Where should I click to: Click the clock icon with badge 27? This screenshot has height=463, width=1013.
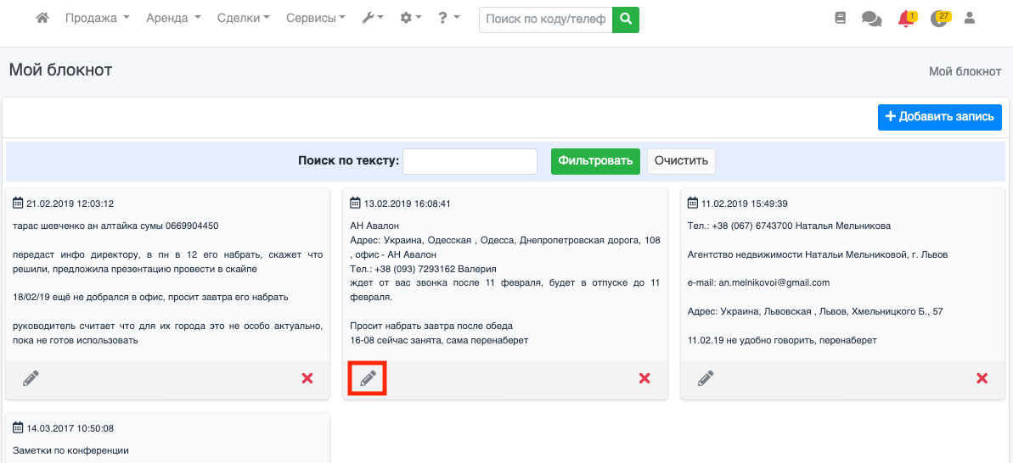pyautogui.click(x=938, y=18)
